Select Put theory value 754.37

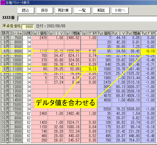click(133, 140)
